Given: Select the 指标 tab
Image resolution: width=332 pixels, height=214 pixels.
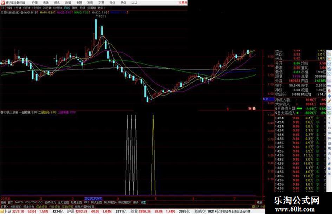Looking at the screenshot, I should tap(4, 202).
